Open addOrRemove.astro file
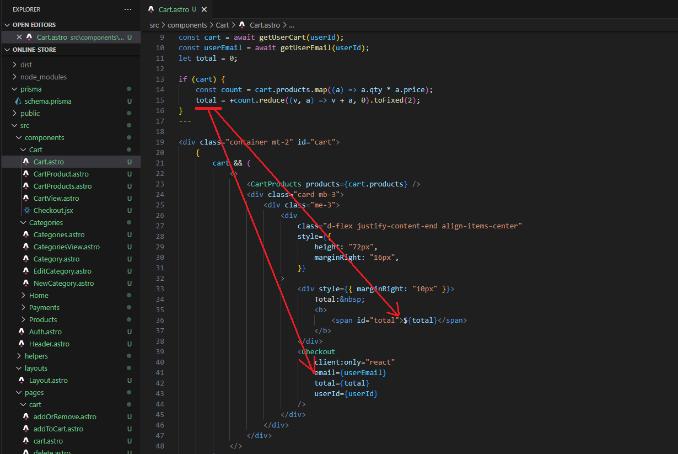Image resolution: width=678 pixels, height=454 pixels. pyautogui.click(x=64, y=416)
